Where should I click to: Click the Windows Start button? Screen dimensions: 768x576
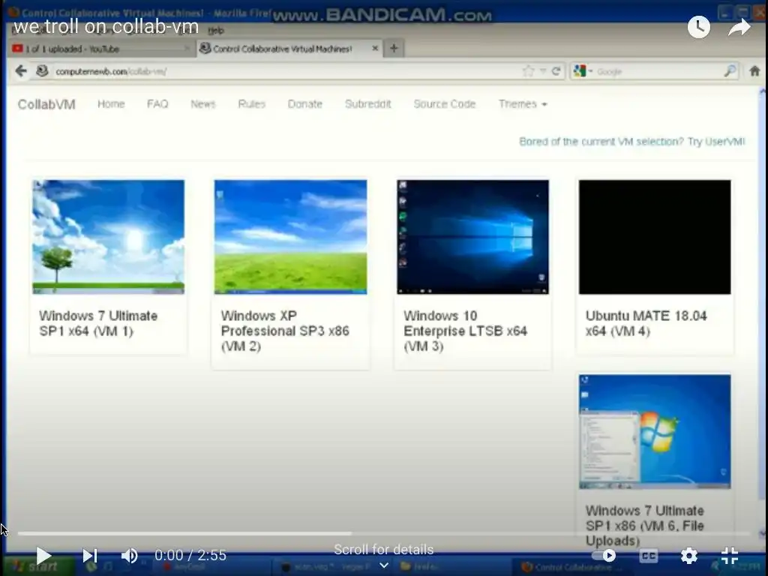coord(38,567)
